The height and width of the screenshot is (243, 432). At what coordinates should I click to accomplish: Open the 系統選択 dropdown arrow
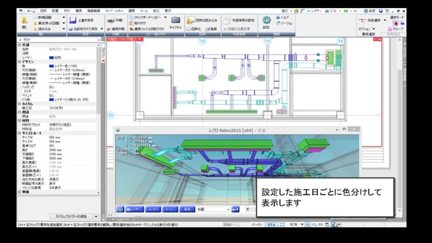click(x=385, y=20)
